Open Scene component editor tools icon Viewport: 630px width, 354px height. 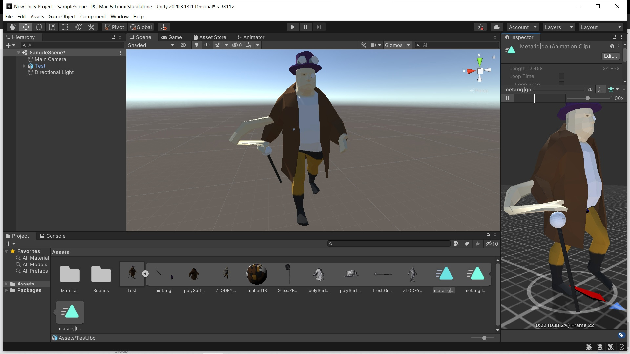[363, 45]
